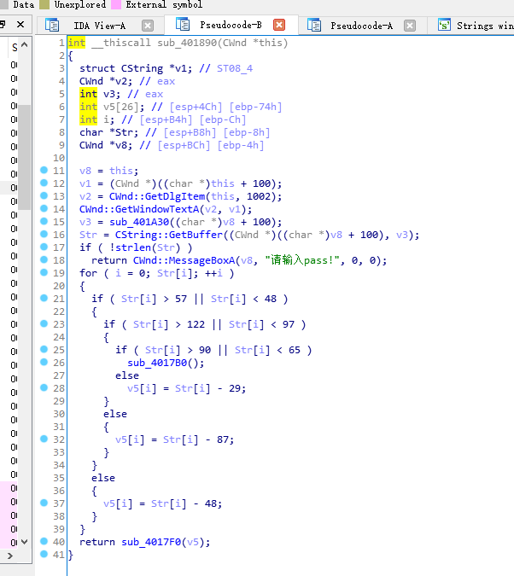The width and height of the screenshot is (514, 576).
Task: Toggle breakpoint dot on line 16
Action: pos(44,234)
